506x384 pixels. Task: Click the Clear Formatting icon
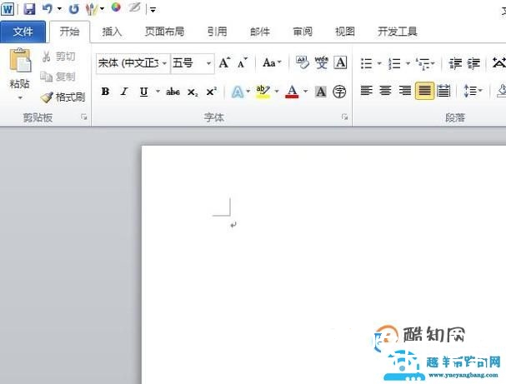pyautogui.click(x=303, y=62)
